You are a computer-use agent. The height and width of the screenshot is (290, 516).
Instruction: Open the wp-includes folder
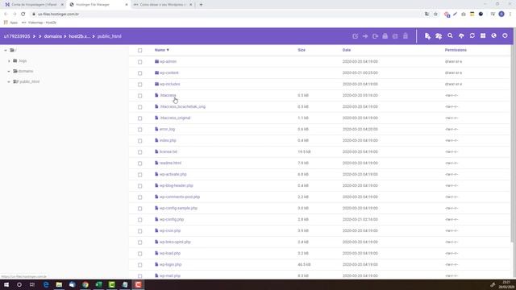(169, 84)
